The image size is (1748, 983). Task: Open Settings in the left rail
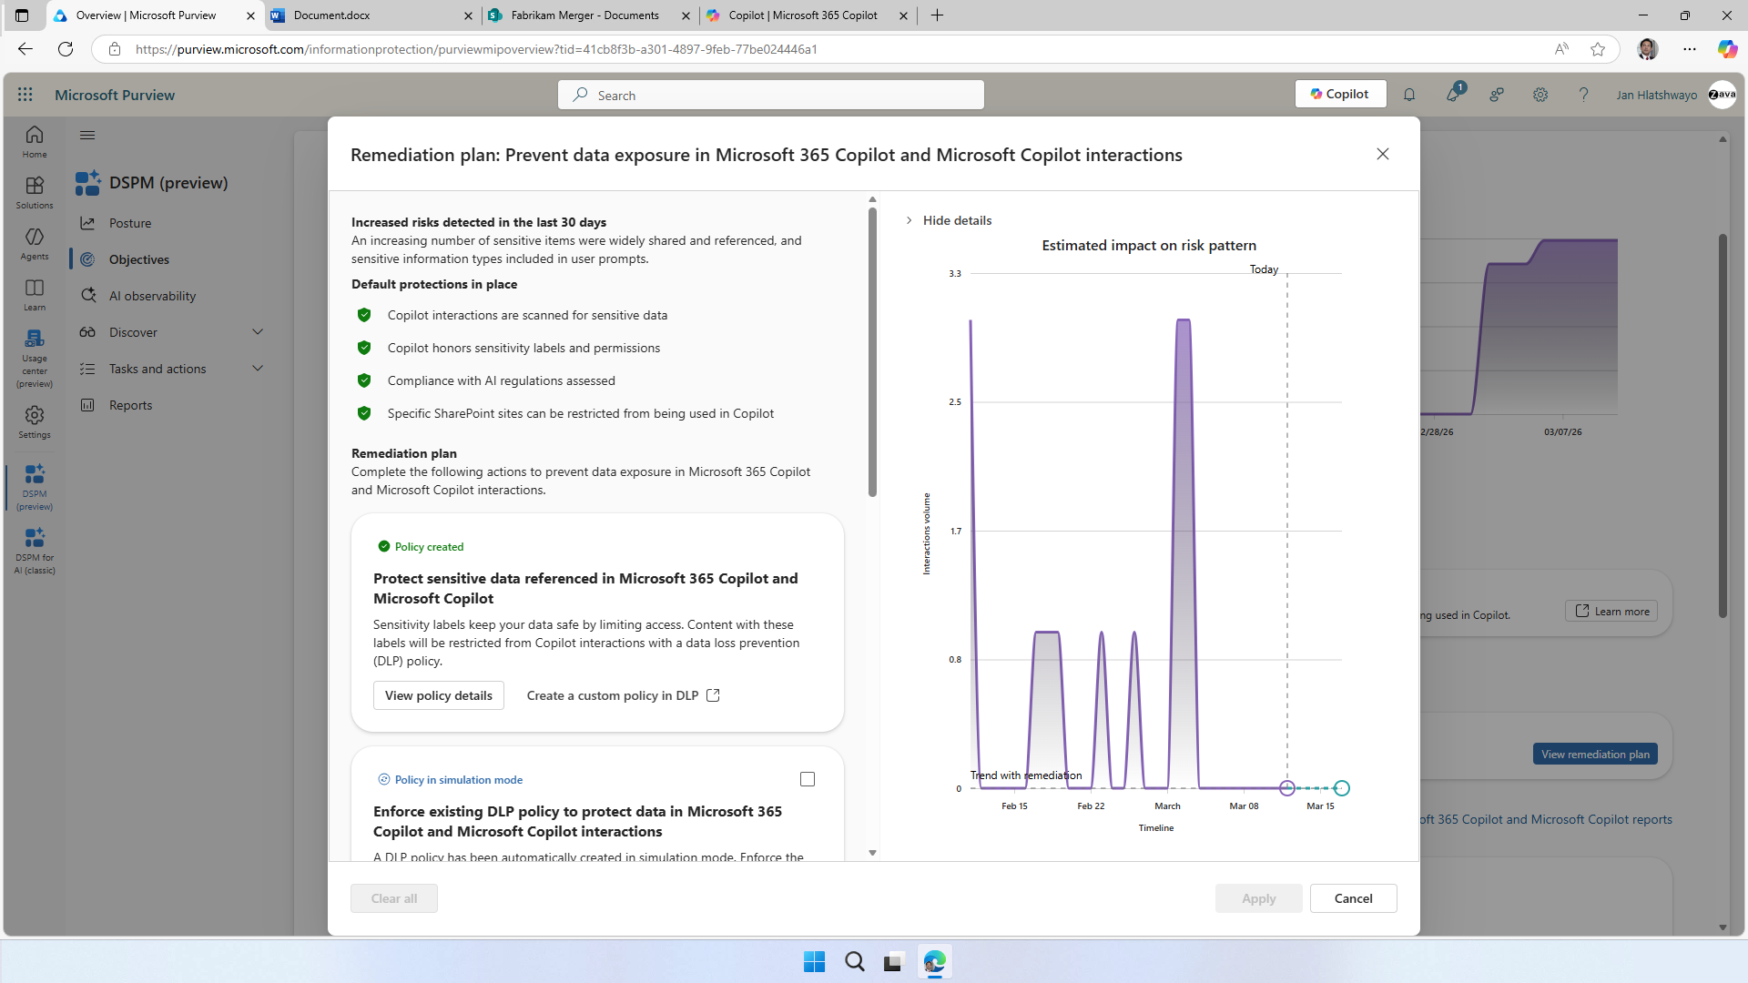(35, 422)
